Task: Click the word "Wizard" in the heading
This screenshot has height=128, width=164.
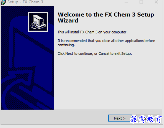Action: point(68,20)
